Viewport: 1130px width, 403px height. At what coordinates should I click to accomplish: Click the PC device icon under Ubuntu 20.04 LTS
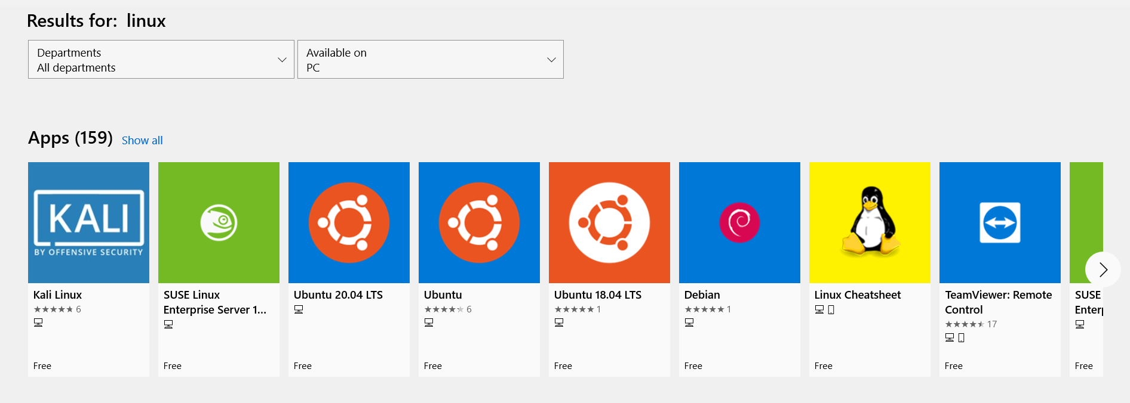click(299, 309)
